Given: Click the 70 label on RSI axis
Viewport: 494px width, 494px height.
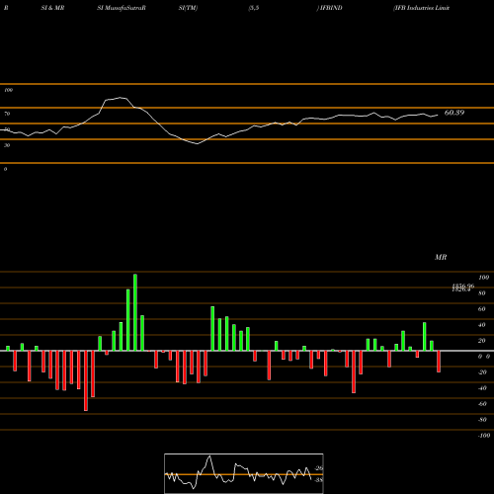Looking at the screenshot, I should point(7,114).
